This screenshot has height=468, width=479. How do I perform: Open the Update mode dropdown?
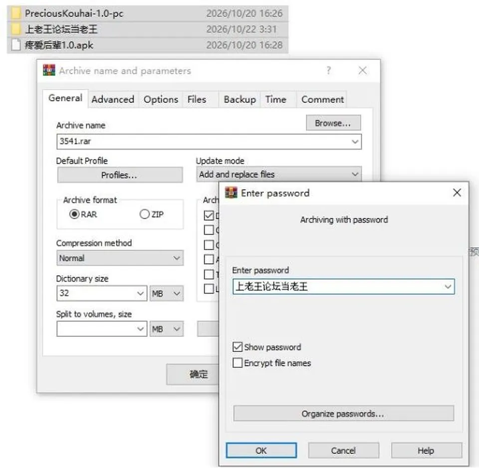(x=278, y=174)
